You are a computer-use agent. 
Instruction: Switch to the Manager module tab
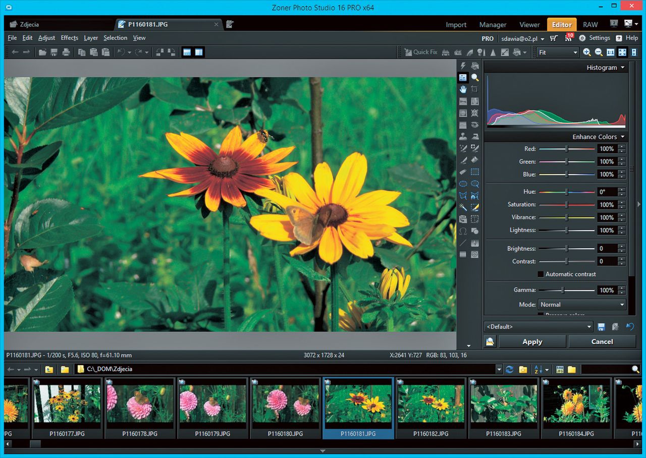click(x=493, y=25)
